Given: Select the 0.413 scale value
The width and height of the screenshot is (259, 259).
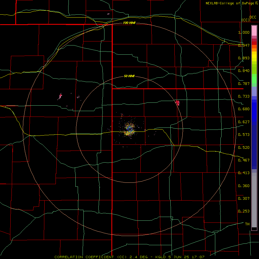Looking at the screenshot, I should pyautogui.click(x=244, y=173).
